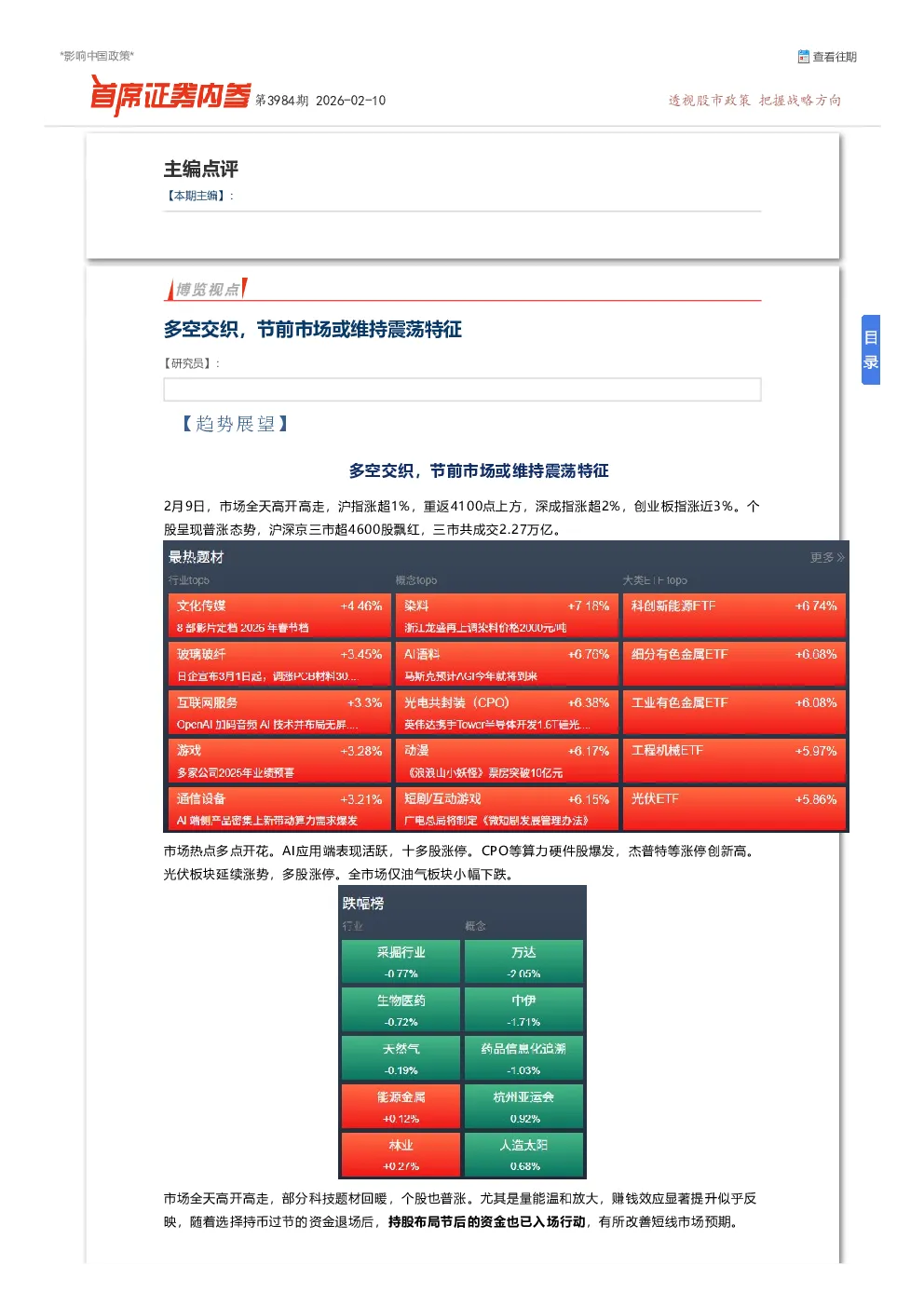
Task: Select the 光伏ETF +5.86% tile
Action: [x=734, y=809]
